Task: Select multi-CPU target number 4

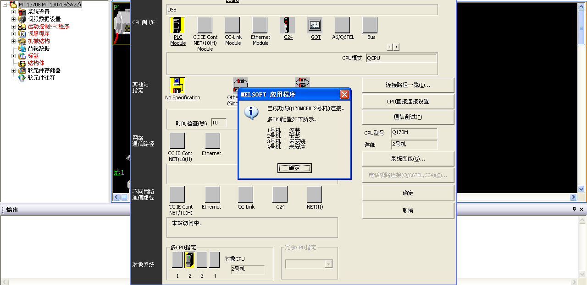Action: tap(214, 260)
